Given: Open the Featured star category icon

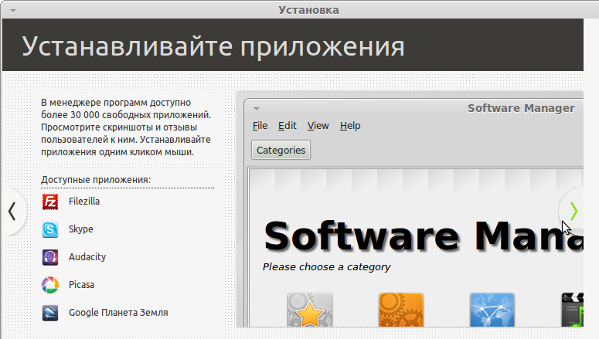Looking at the screenshot, I should click(x=310, y=310).
